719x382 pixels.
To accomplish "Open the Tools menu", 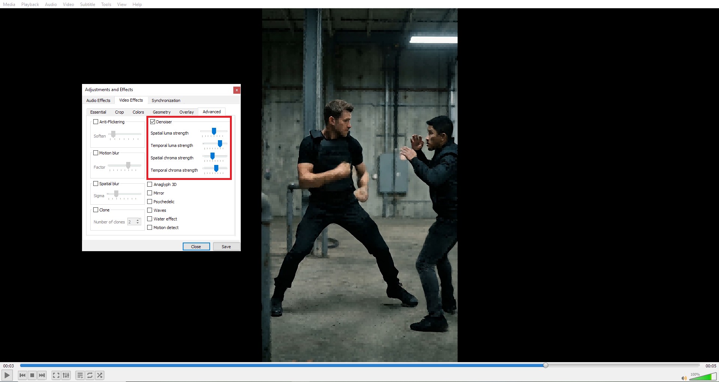I will pos(106,4).
